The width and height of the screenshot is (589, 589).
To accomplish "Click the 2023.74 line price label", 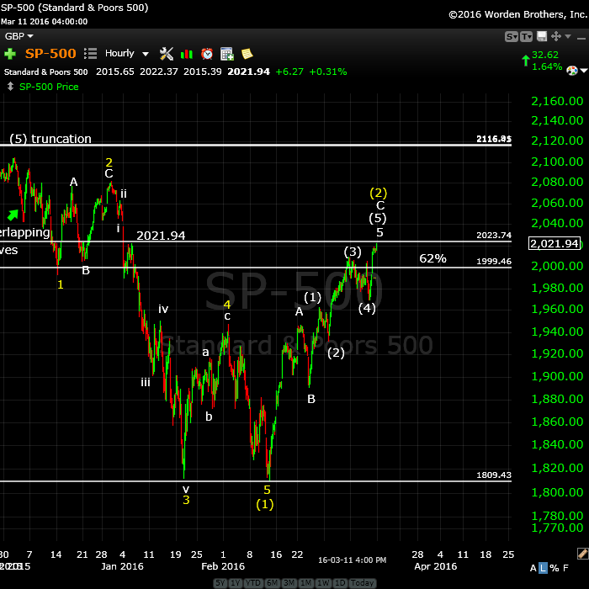I will (x=494, y=235).
